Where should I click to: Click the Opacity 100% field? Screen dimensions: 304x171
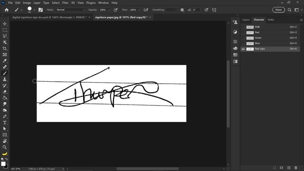103,10
